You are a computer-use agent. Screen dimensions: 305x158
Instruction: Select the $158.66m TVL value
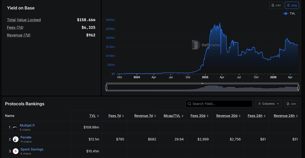pos(86,20)
